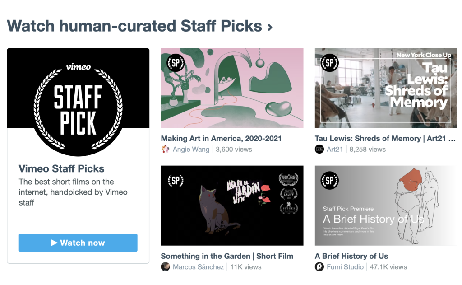The height and width of the screenshot is (285, 462).
Task: Visit the Fumi Studio profile name link
Action: (345, 267)
